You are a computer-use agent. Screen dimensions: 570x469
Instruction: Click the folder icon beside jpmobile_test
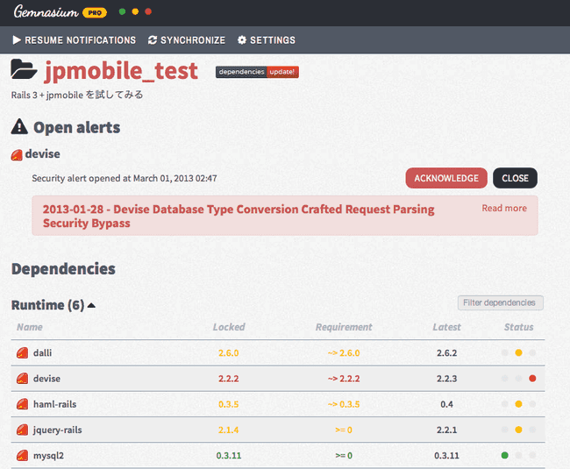pos(25,71)
